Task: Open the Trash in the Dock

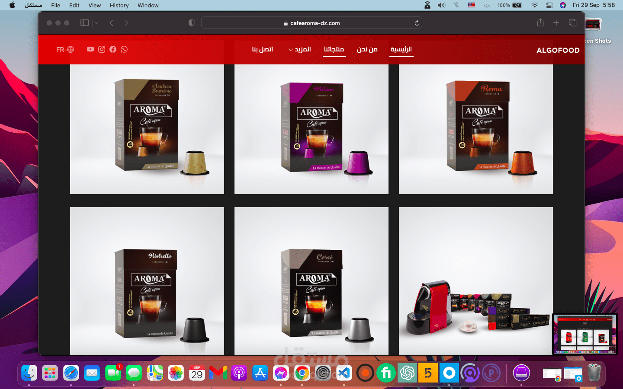Action: [594, 373]
